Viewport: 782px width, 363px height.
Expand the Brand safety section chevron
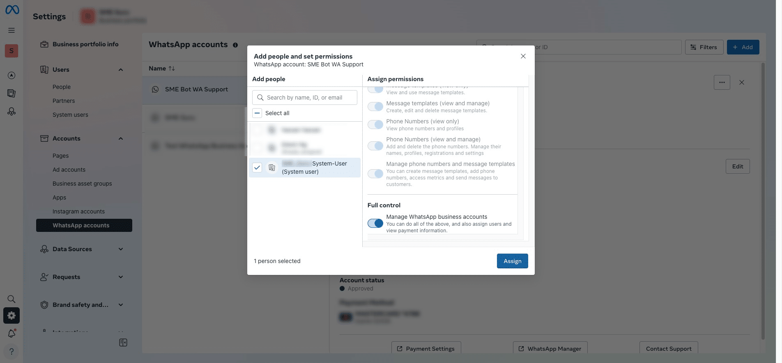pyautogui.click(x=121, y=305)
